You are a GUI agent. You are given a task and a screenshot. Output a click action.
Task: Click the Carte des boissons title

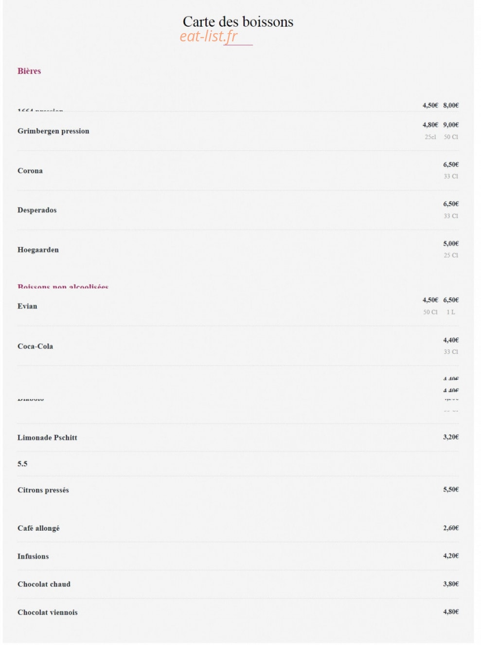click(238, 21)
